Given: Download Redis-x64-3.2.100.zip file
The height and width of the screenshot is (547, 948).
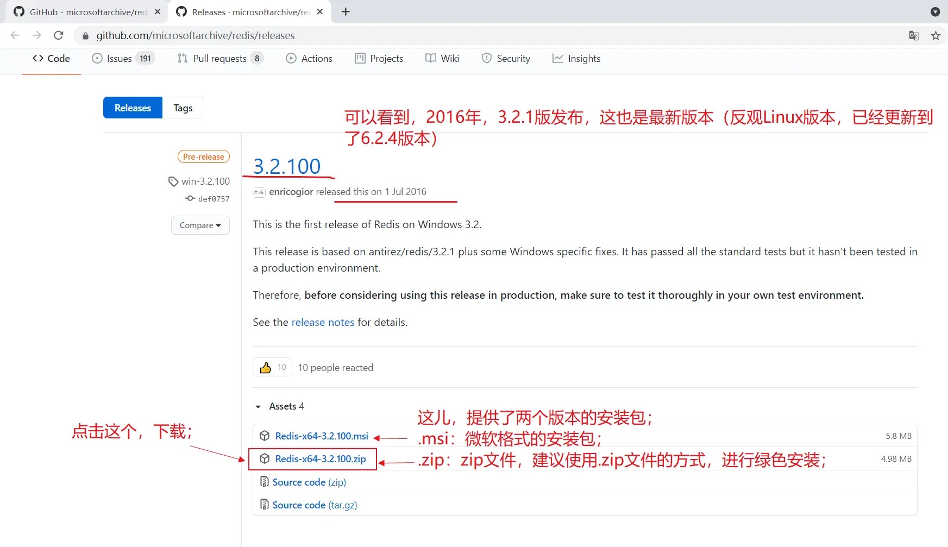Looking at the screenshot, I should tap(320, 459).
